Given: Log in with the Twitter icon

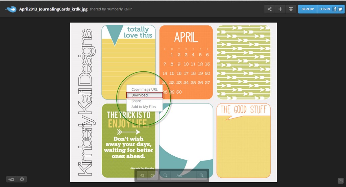Looking at the screenshot, I should coord(340,9).
